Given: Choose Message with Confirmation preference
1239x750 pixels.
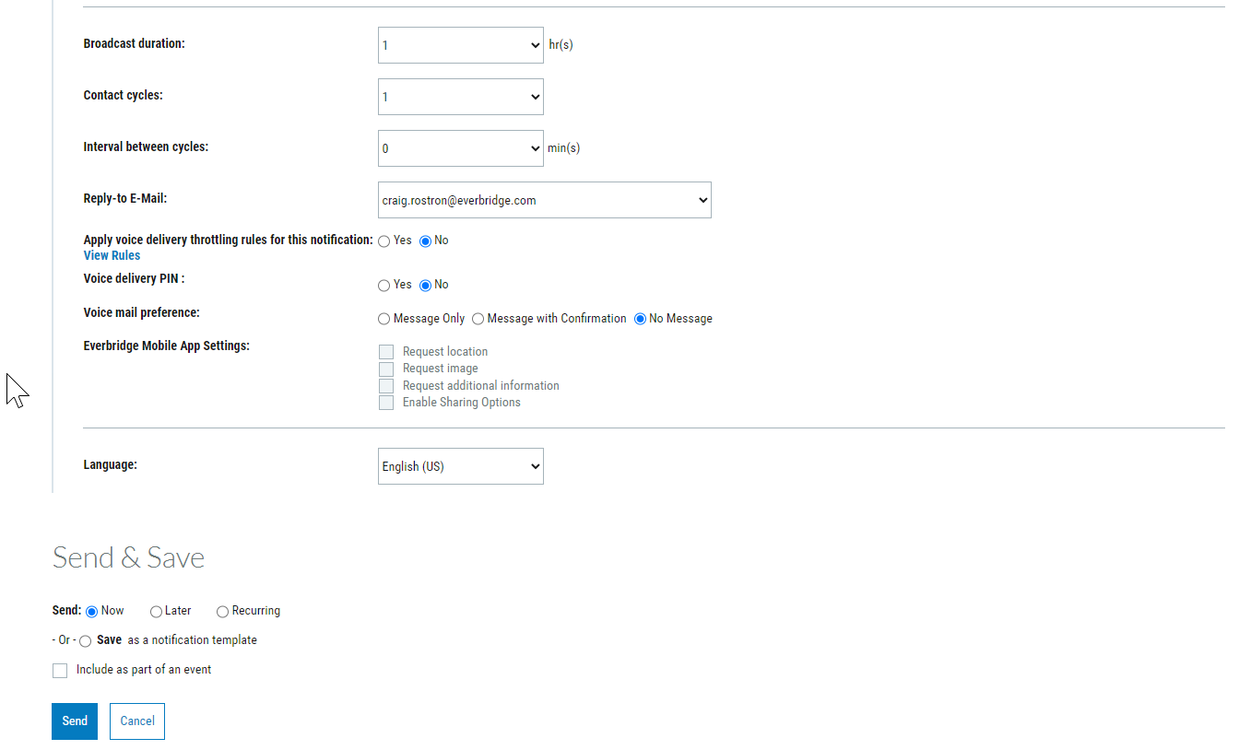Looking at the screenshot, I should pyautogui.click(x=478, y=318).
